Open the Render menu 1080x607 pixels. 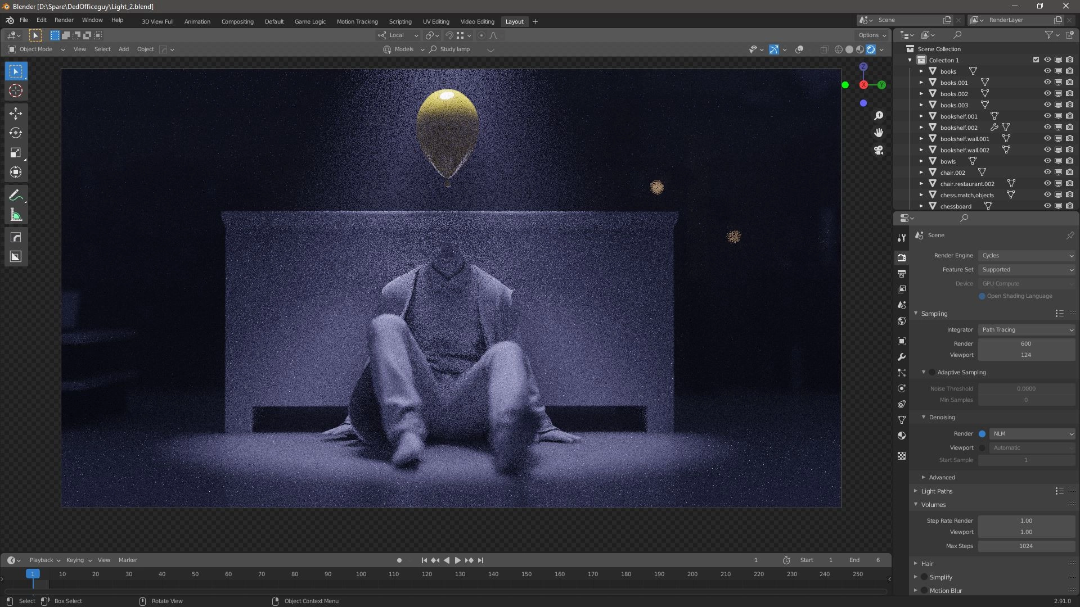(64, 20)
